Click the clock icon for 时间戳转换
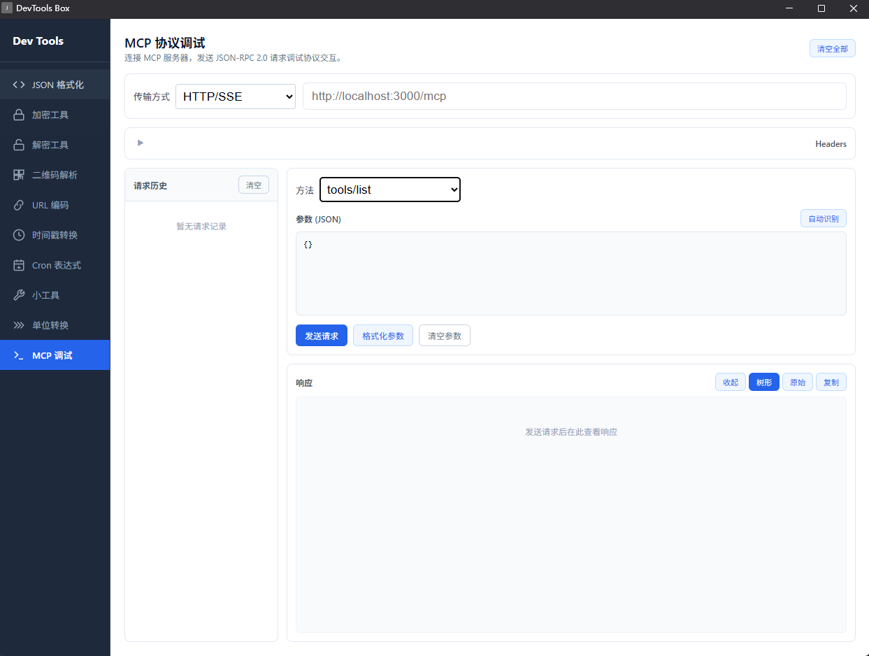 coord(19,235)
